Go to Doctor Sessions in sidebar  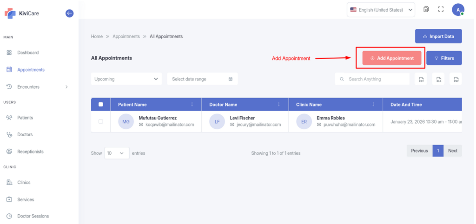coord(33,216)
